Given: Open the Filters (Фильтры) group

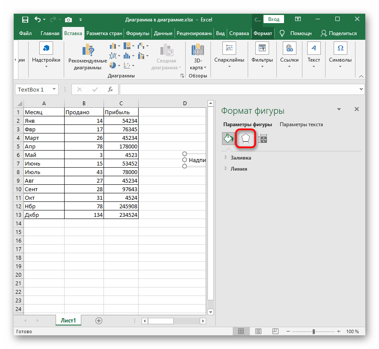Looking at the screenshot, I should click(x=262, y=55).
